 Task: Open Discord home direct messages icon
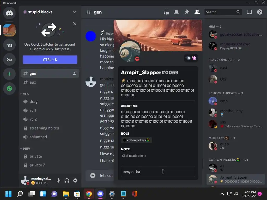click(9, 13)
